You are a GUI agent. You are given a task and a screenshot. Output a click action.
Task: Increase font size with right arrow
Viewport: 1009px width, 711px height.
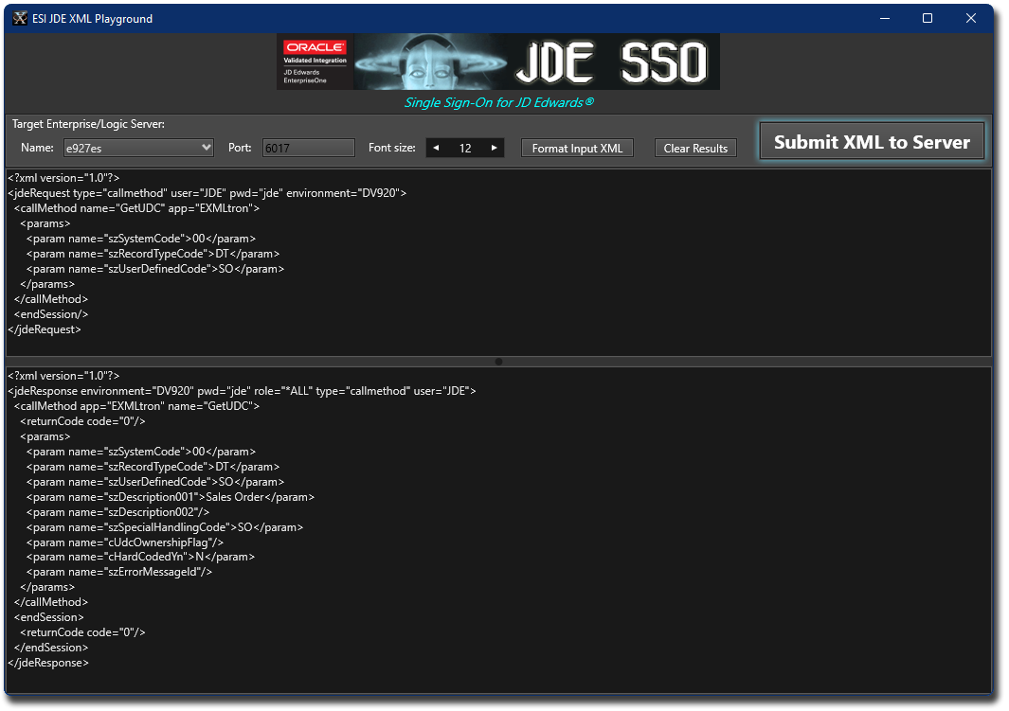[495, 148]
